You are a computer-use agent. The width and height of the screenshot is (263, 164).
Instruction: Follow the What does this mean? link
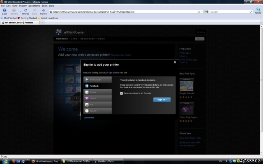pyautogui.click(x=121, y=55)
